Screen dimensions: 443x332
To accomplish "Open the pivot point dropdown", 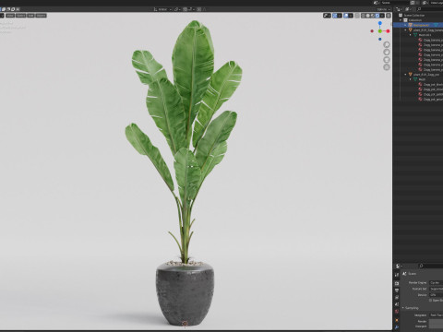I will (177, 9).
